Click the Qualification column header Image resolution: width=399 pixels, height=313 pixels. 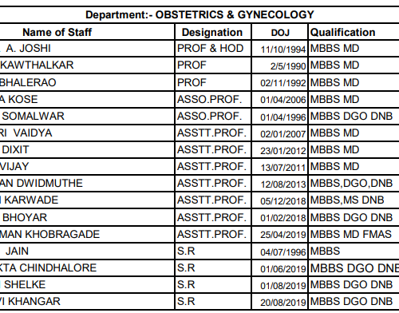tap(354, 32)
